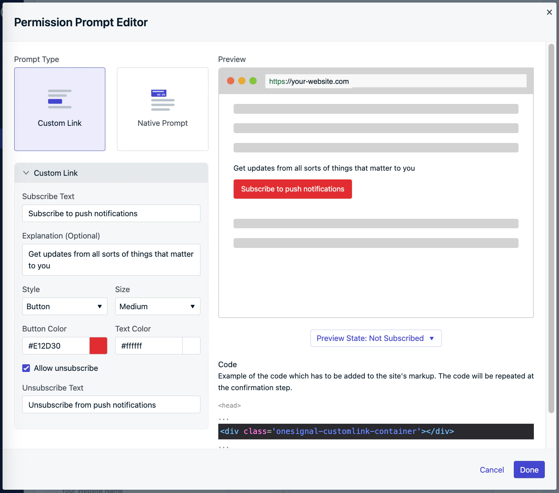Click the Unsubscribe Text field

(111, 404)
